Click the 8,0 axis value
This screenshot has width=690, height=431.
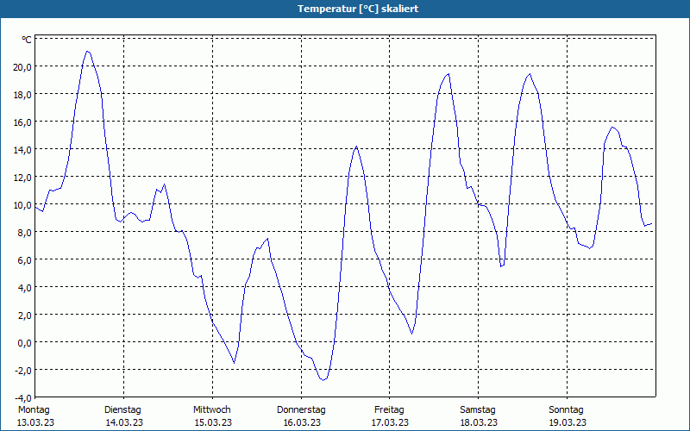(24, 233)
